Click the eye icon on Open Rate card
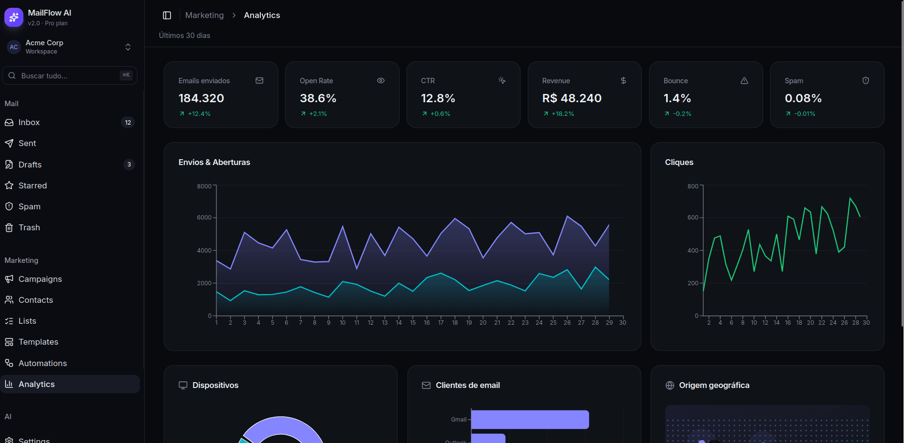 pyautogui.click(x=381, y=81)
